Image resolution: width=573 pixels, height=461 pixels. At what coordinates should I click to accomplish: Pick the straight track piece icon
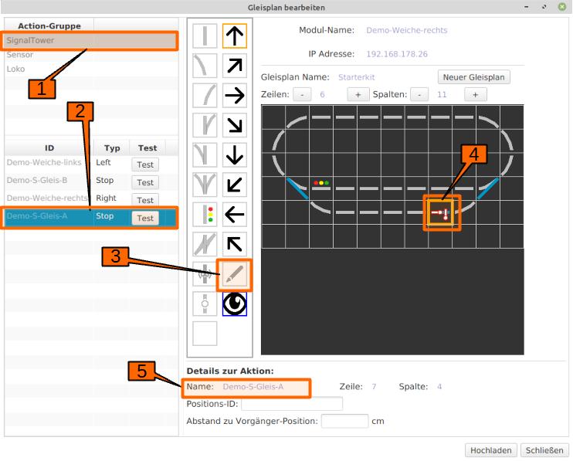point(205,36)
